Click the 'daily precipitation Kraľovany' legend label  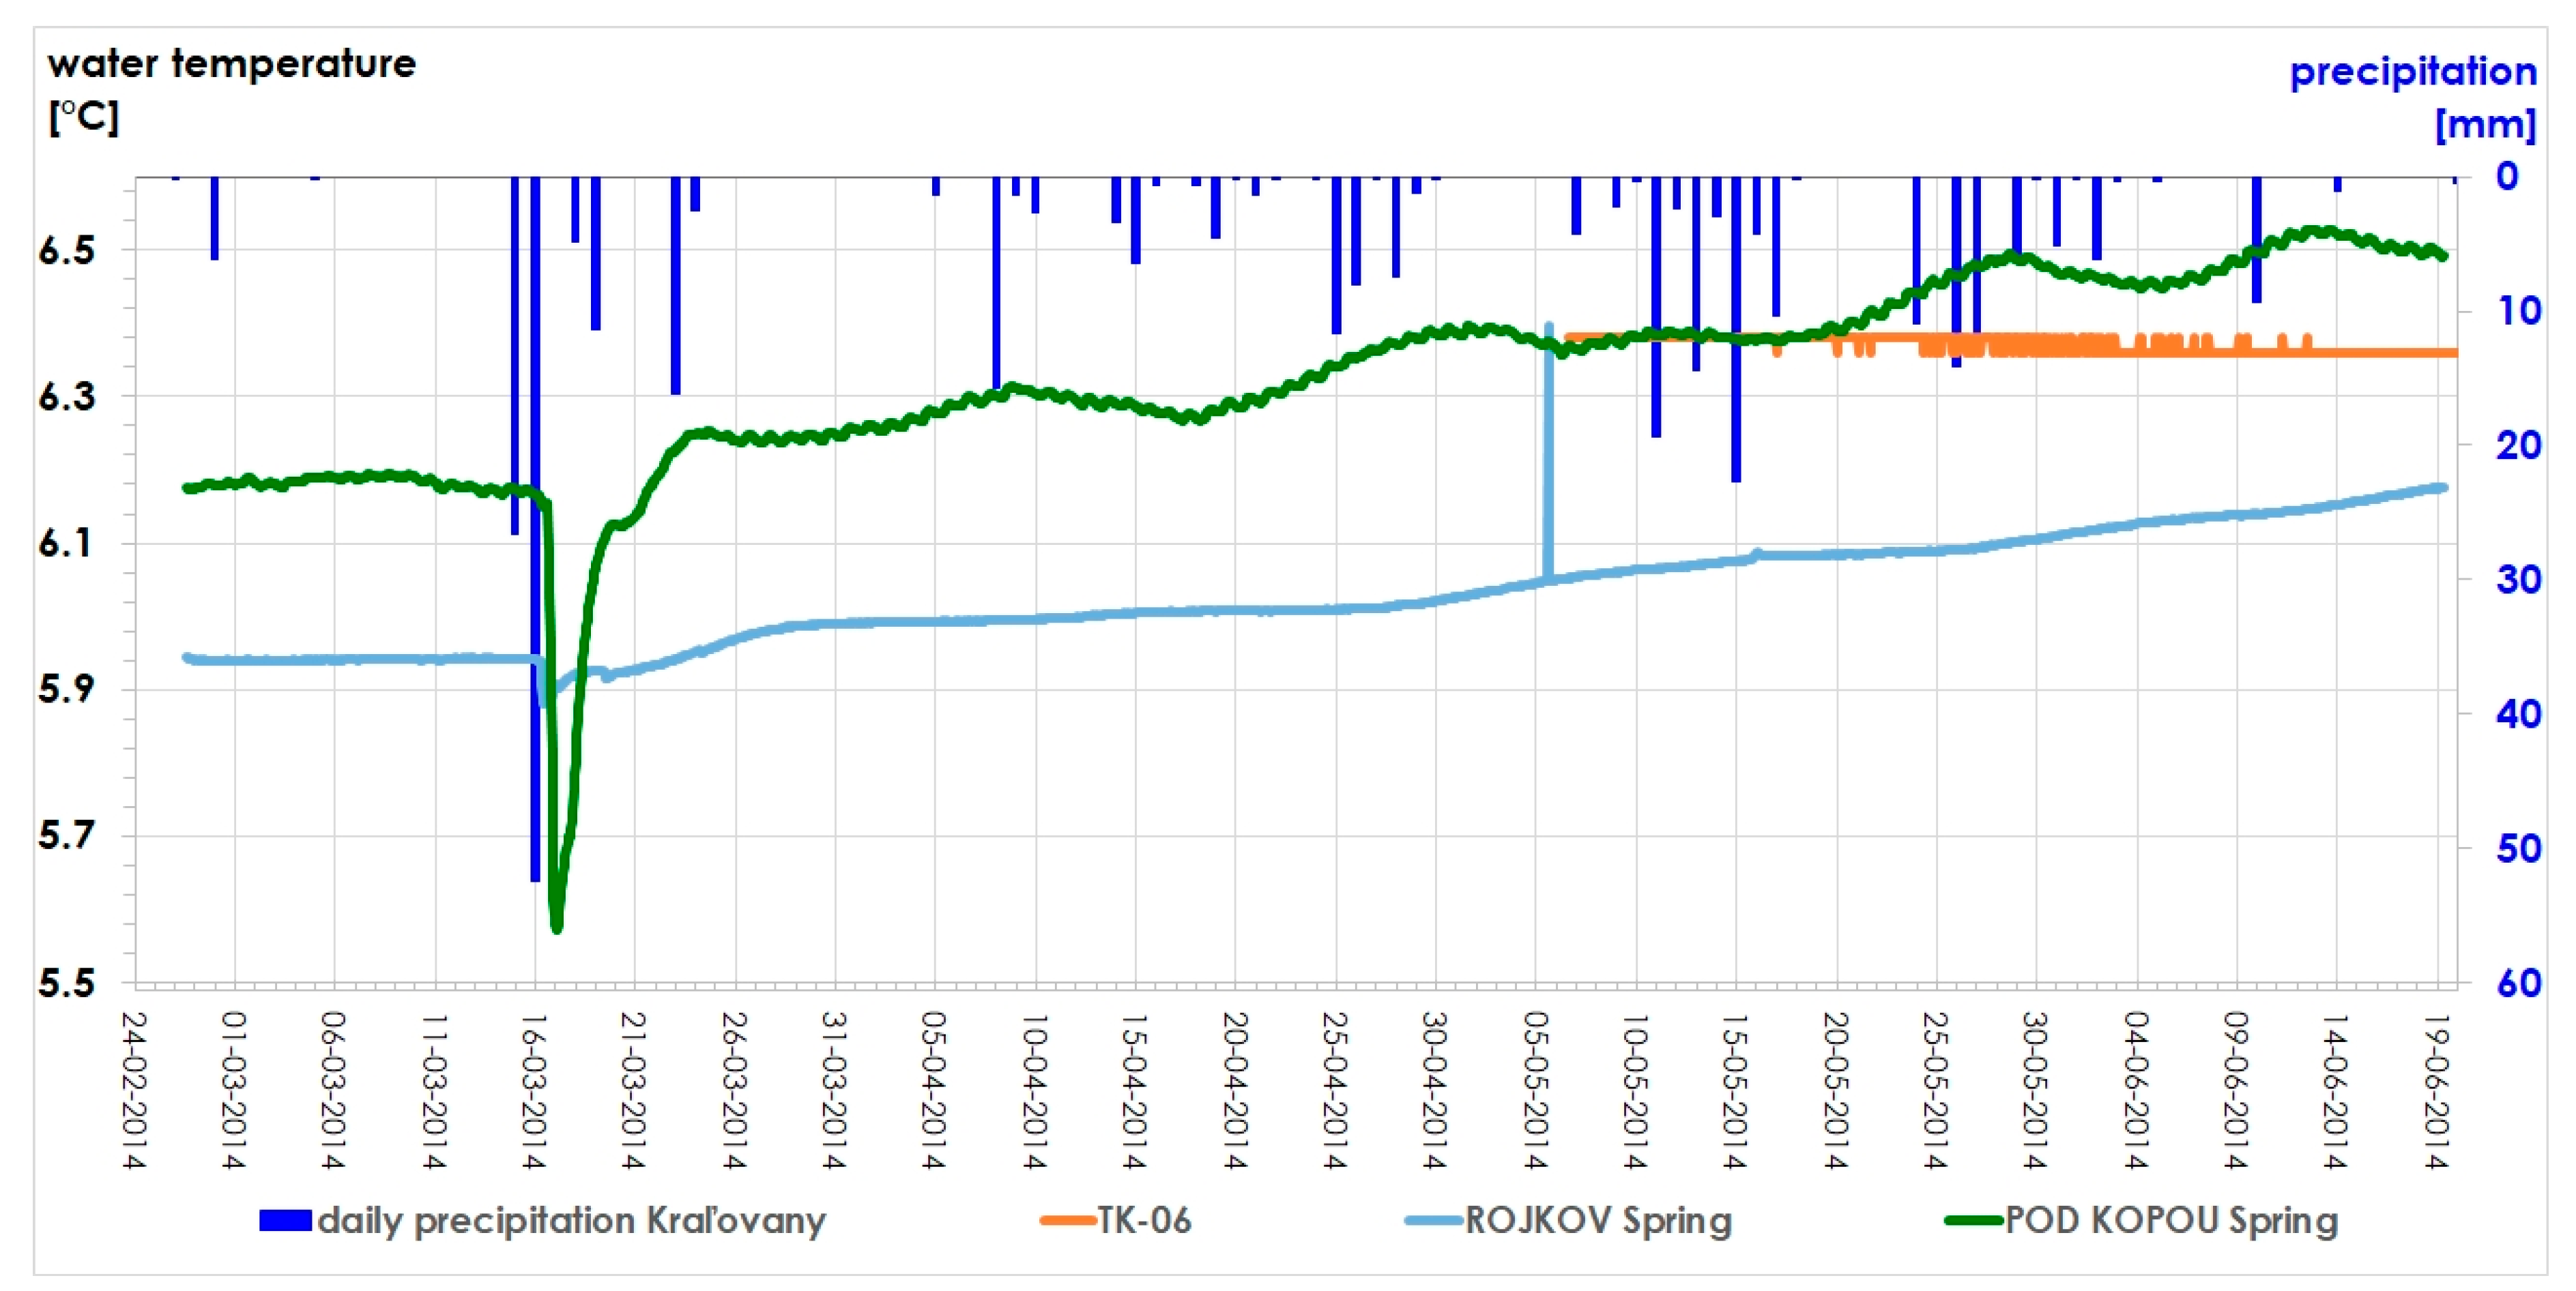571,1220
